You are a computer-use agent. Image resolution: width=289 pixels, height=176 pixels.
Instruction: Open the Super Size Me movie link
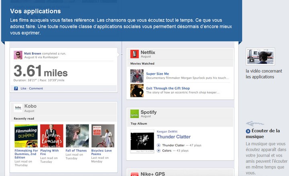[157, 74]
